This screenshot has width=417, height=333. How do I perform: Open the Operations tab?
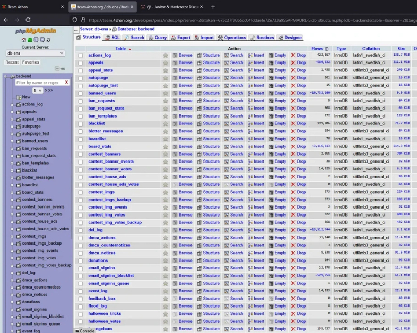point(232,38)
